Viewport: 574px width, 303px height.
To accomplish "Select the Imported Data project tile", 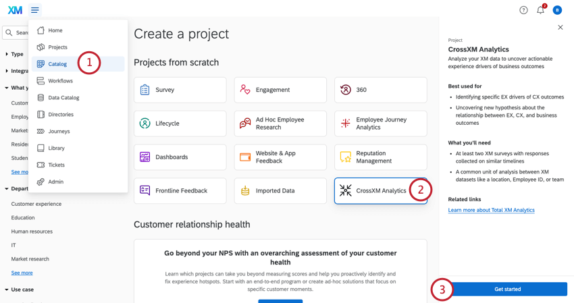I will pyautogui.click(x=280, y=191).
